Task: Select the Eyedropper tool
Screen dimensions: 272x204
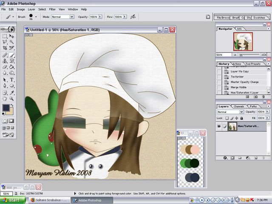Action: pos(11,93)
